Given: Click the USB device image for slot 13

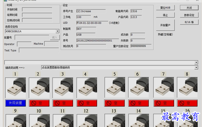Looking at the screenshot, I should (x=115, y=120).
